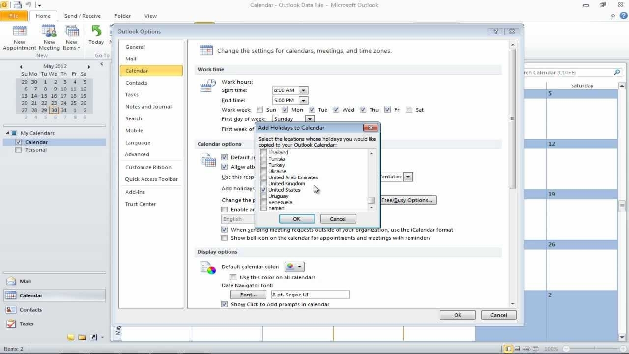
Task: Switch to Contacts in navigation pane
Action: [54, 310]
